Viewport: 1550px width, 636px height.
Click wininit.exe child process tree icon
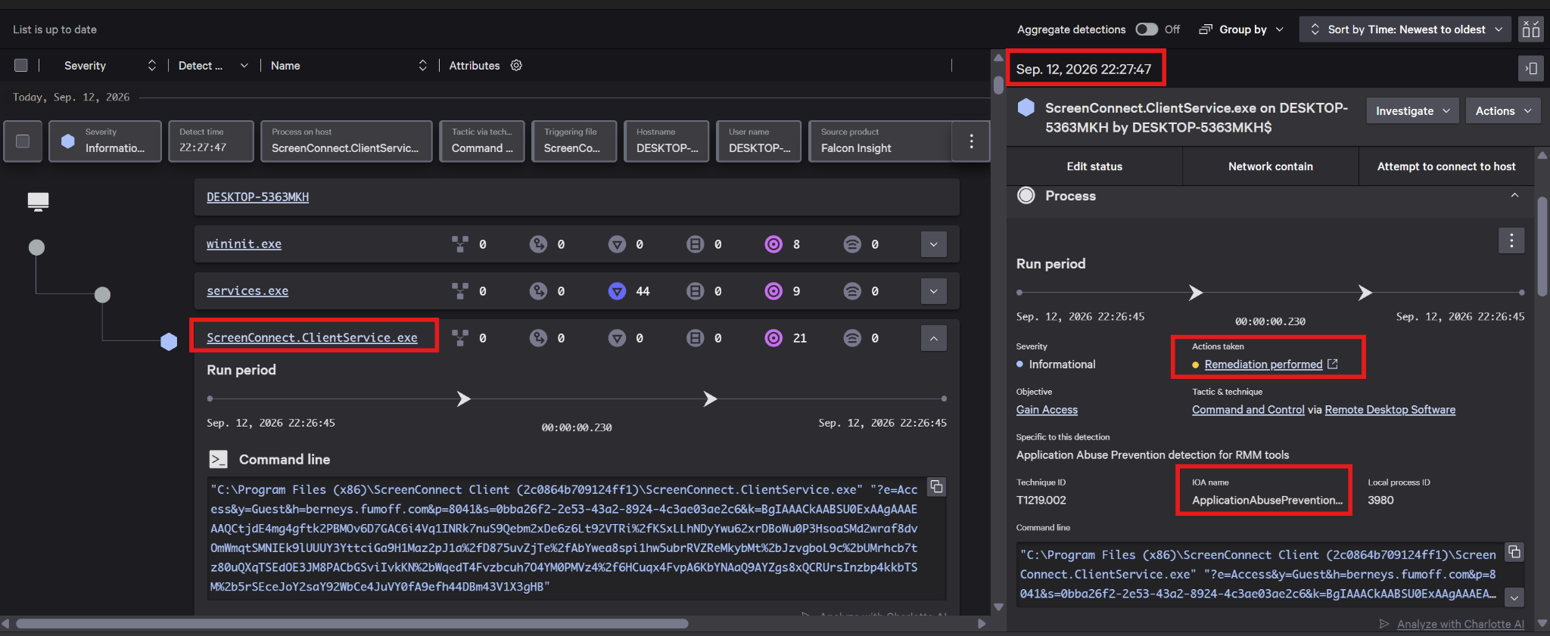coord(459,244)
